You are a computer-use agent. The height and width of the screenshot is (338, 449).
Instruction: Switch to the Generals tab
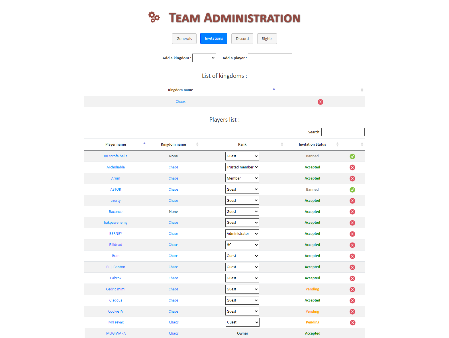tap(184, 38)
